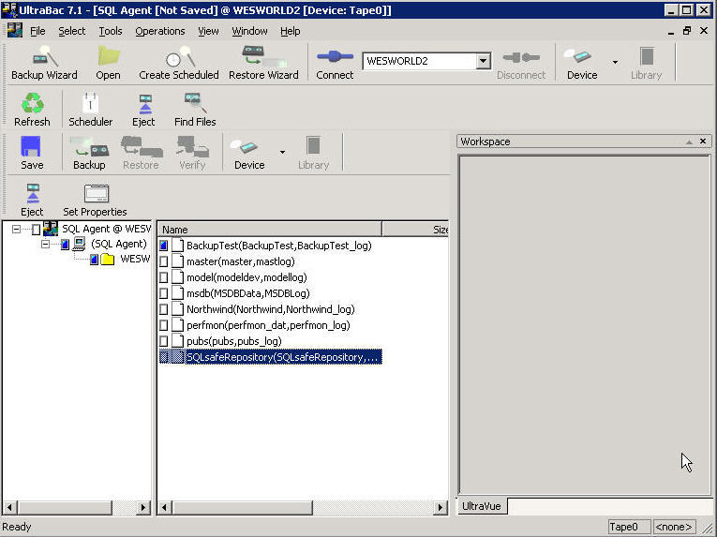This screenshot has width=717, height=537.
Task: Tick the Northwind database checkbox
Action: tap(164, 309)
